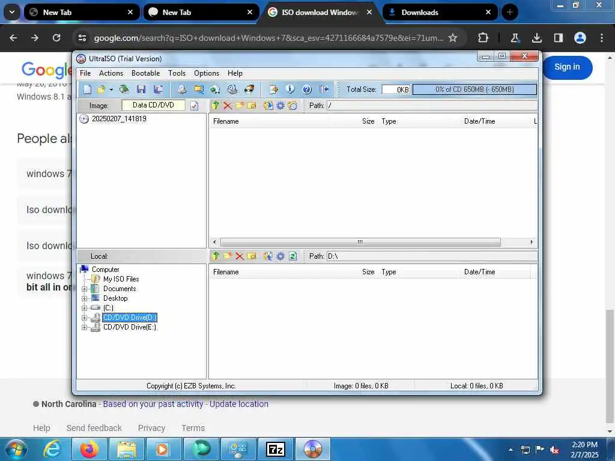Click the Data CD/DVD image type field
The height and width of the screenshot is (461, 615).
153,105
